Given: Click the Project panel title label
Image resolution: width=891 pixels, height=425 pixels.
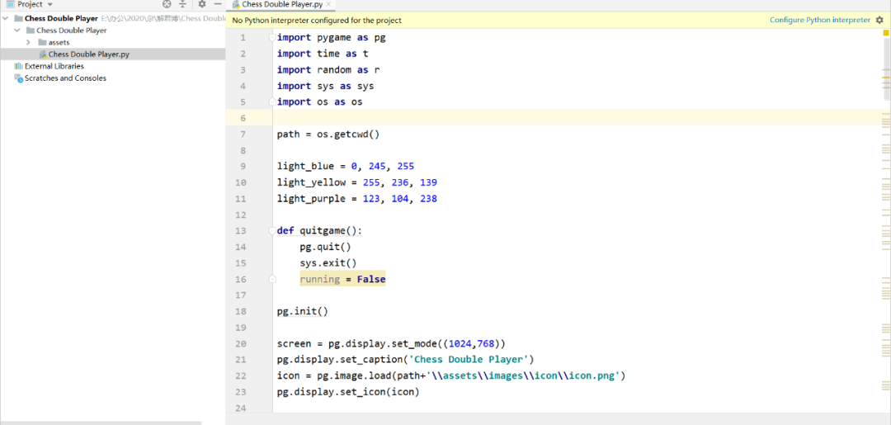Looking at the screenshot, I should (31, 4).
